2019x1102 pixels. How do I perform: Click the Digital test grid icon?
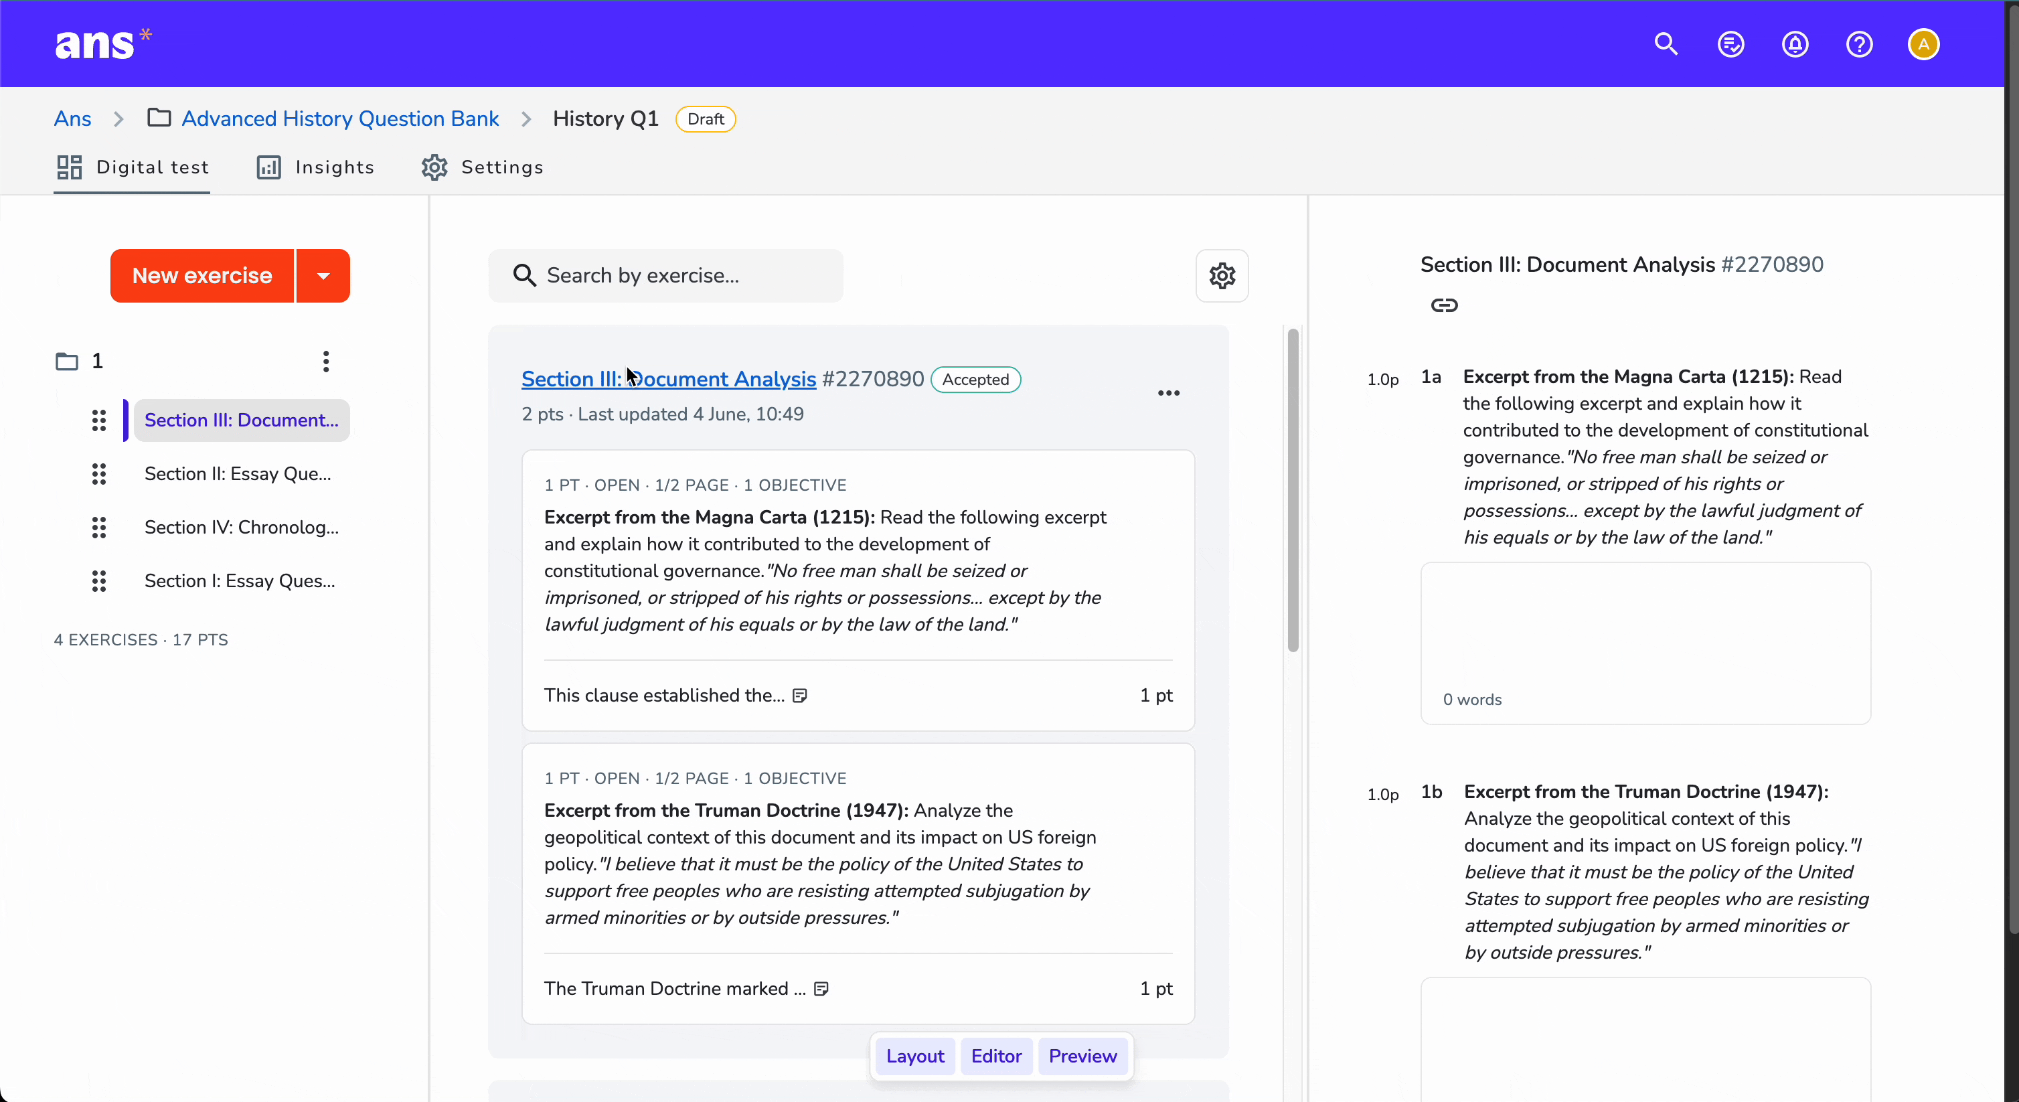(69, 167)
